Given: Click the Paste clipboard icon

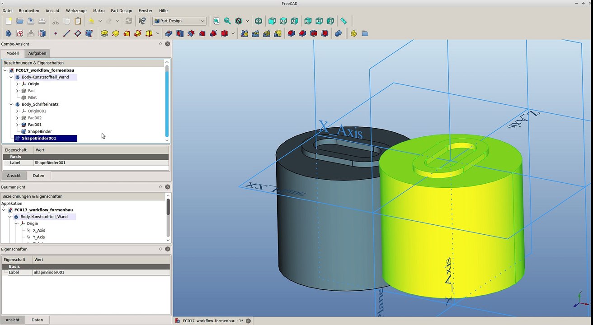Looking at the screenshot, I should [x=78, y=21].
